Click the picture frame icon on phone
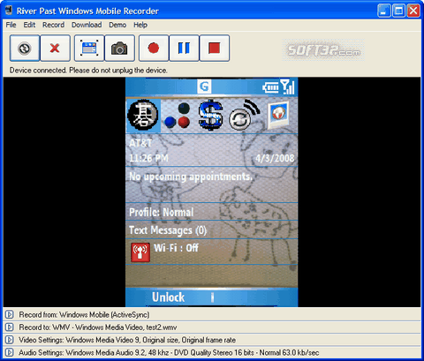 pyautogui.click(x=278, y=115)
